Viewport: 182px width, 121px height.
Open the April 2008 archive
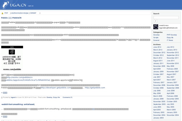[157, 69]
